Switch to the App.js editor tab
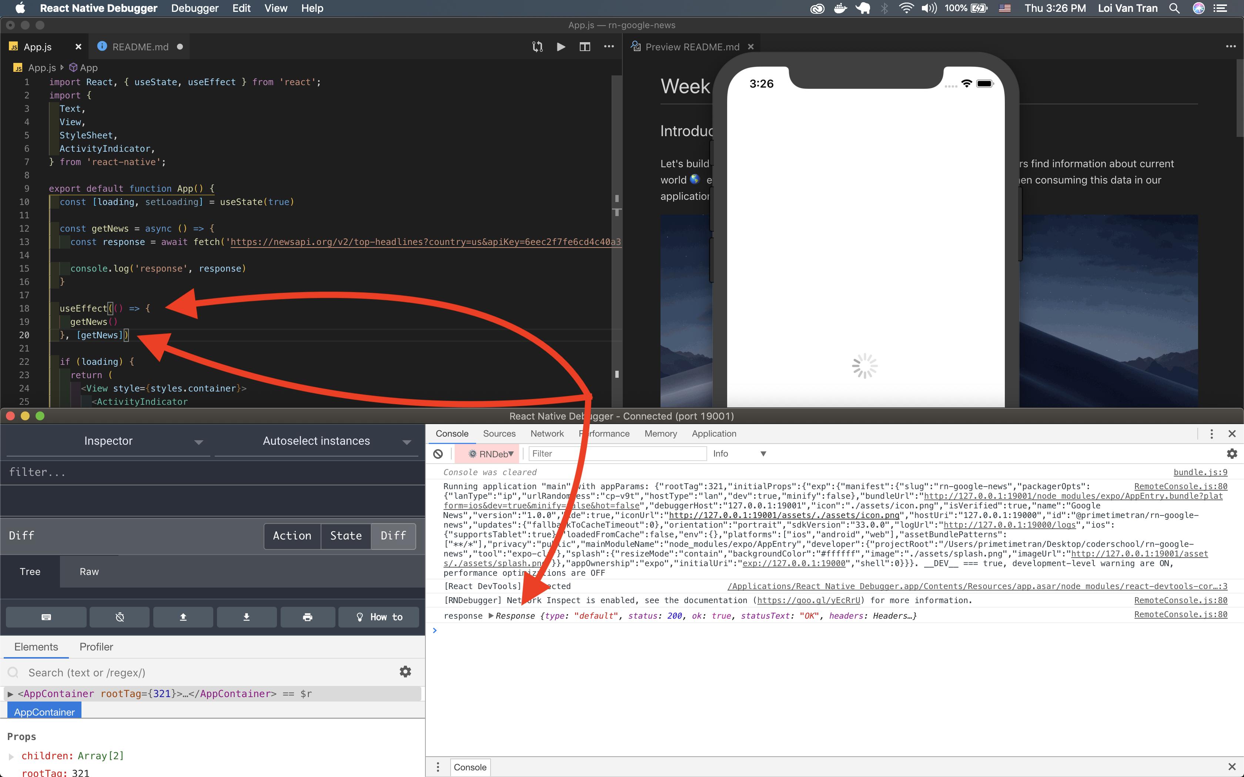The width and height of the screenshot is (1244, 777). coord(37,47)
